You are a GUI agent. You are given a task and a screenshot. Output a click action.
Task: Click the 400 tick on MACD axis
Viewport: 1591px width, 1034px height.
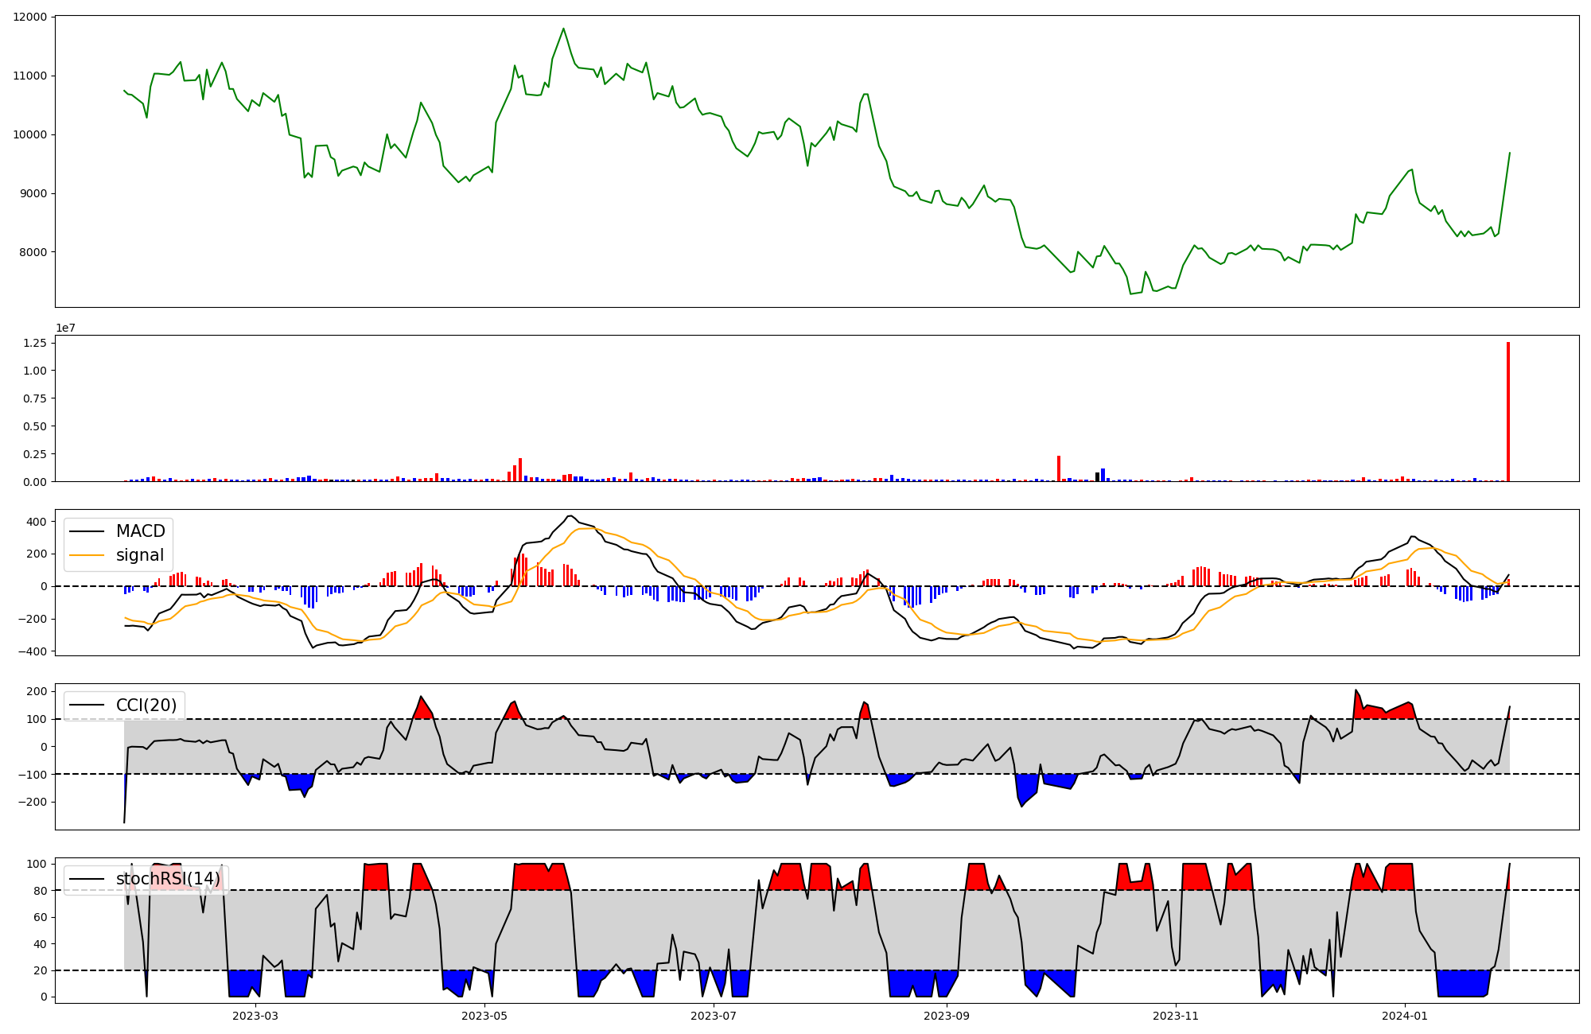coord(37,522)
